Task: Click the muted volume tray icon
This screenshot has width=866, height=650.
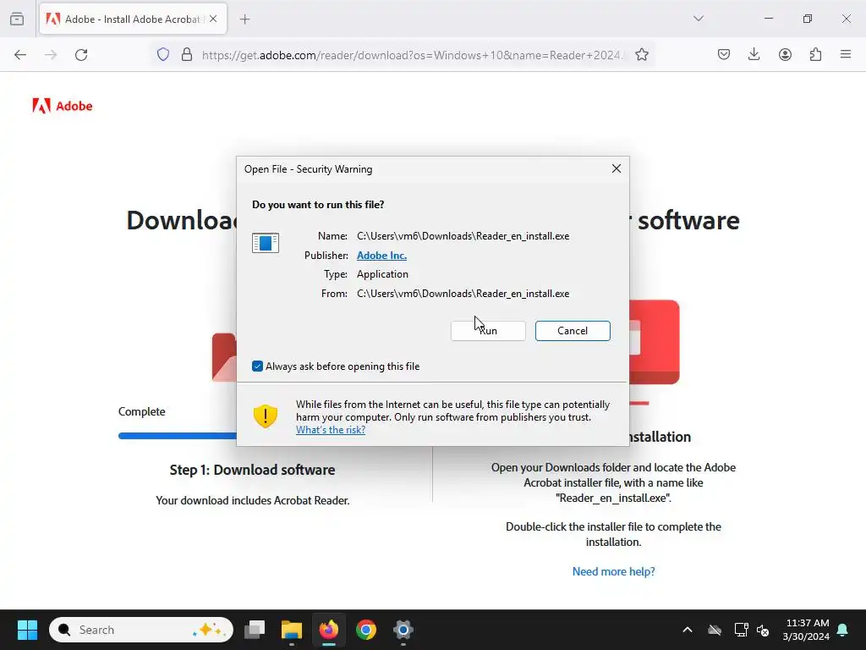Action: [764, 630]
